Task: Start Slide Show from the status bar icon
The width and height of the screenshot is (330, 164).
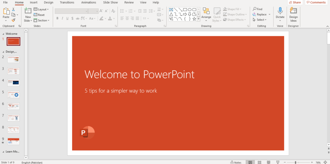Action: (278, 162)
